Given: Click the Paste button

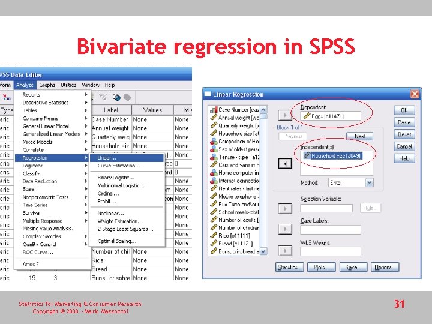Looking at the screenshot, I should [x=404, y=122].
